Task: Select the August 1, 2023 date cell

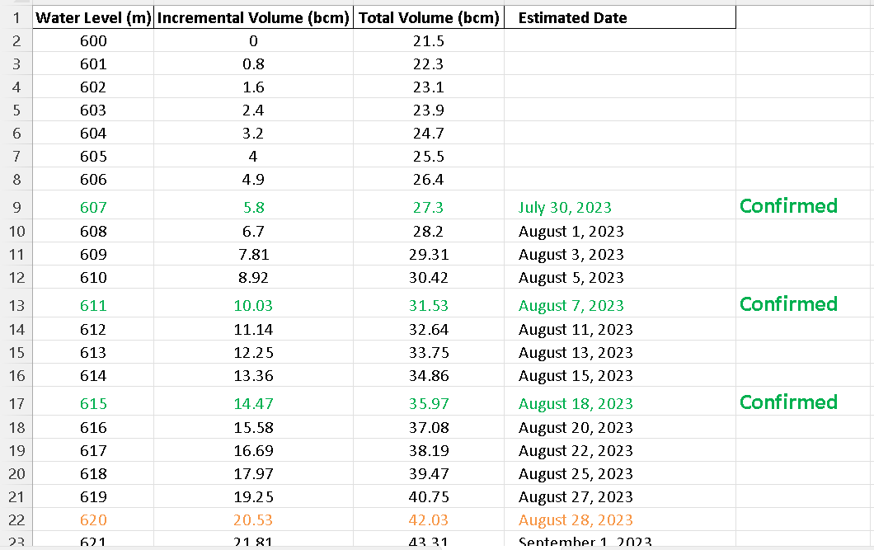Action: tap(620, 231)
